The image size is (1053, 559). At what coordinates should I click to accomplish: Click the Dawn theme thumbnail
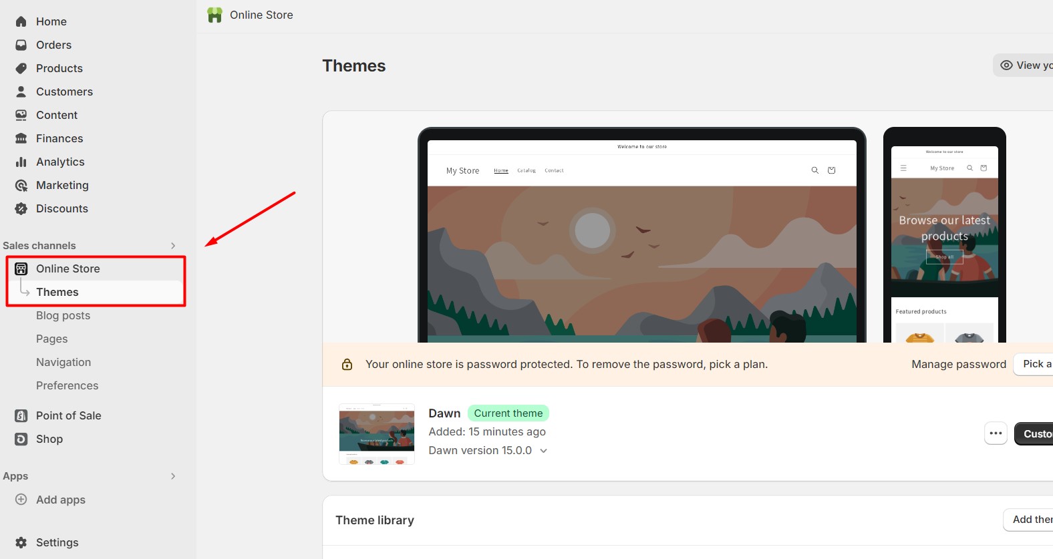pyautogui.click(x=377, y=434)
